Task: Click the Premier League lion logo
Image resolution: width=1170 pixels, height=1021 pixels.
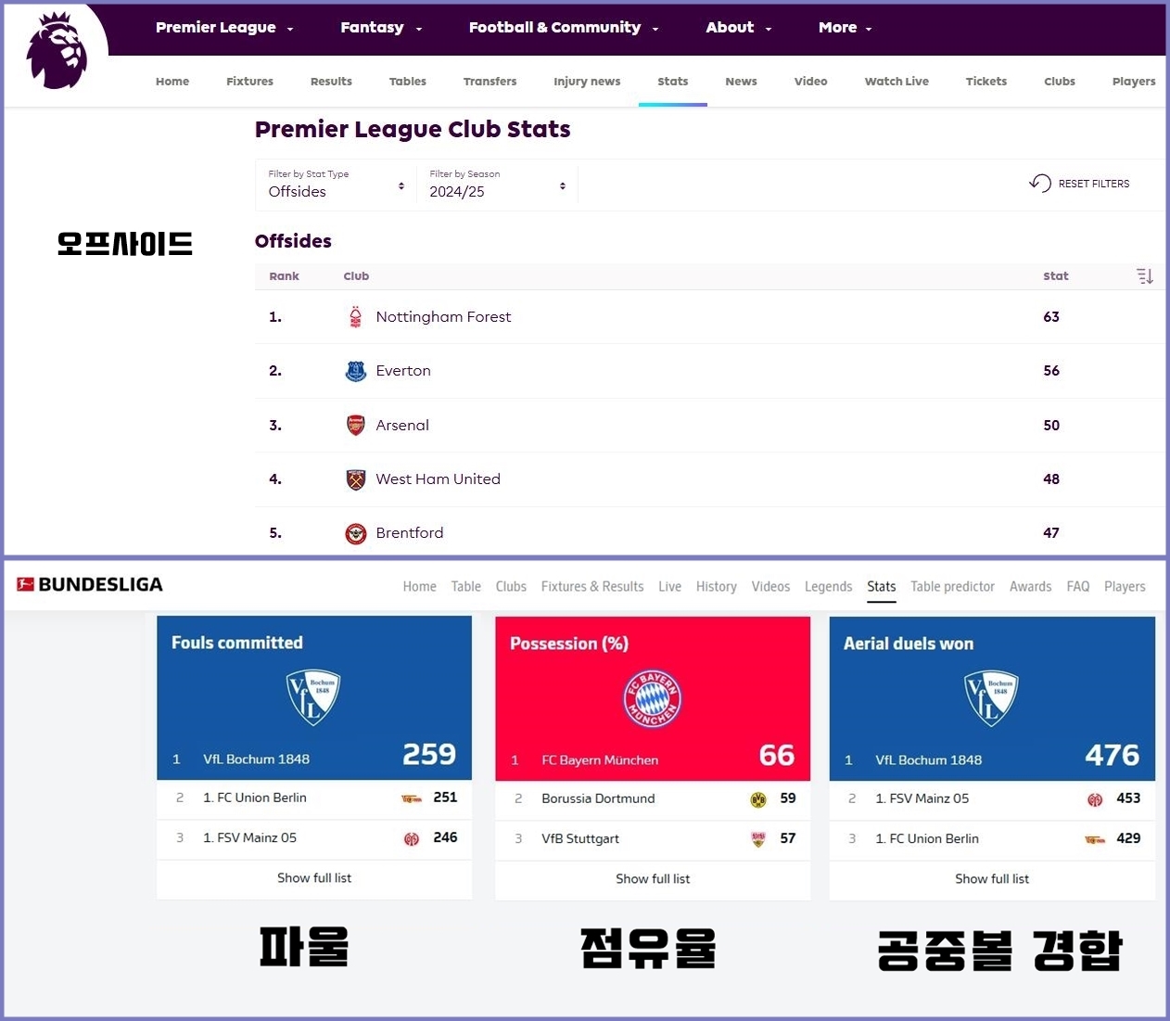Action: tap(57, 51)
